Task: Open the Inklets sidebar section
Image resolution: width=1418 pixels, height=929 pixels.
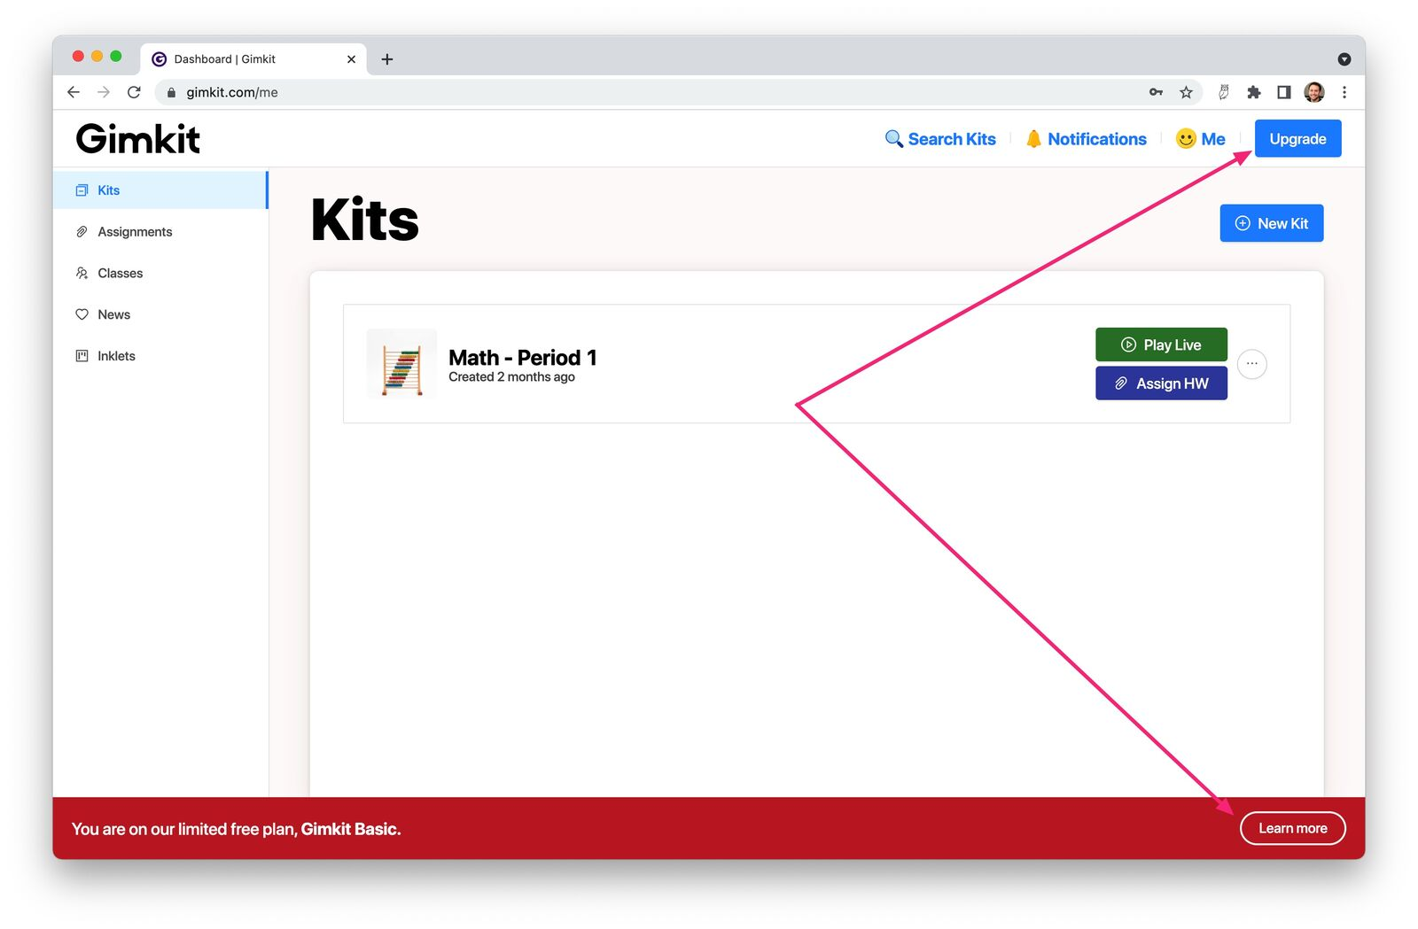Action: 160,356
